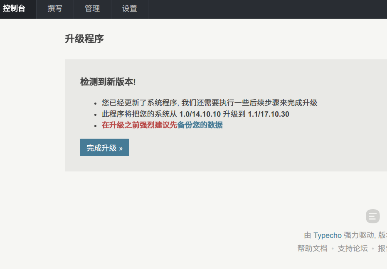
Task: Visit the Typecho link in footer
Action: [327, 235]
